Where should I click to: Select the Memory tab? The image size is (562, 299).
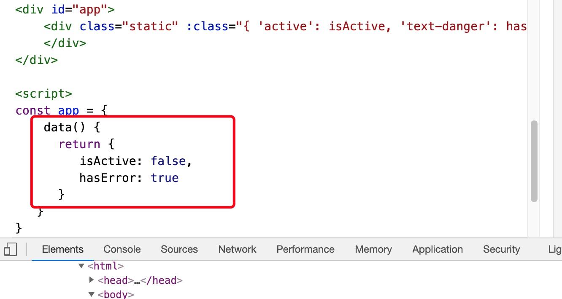[x=373, y=249]
